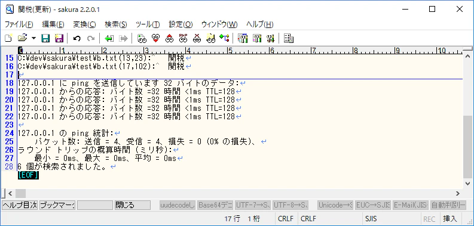Image resolution: width=474 pixels, height=226 pixels.
Task: Click the Base64デコード function key button
Action: (x=215, y=205)
